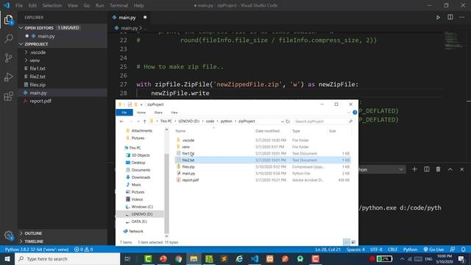The height and width of the screenshot is (265, 471).
Task: Sort by Date modified column header
Action: [x=267, y=131]
